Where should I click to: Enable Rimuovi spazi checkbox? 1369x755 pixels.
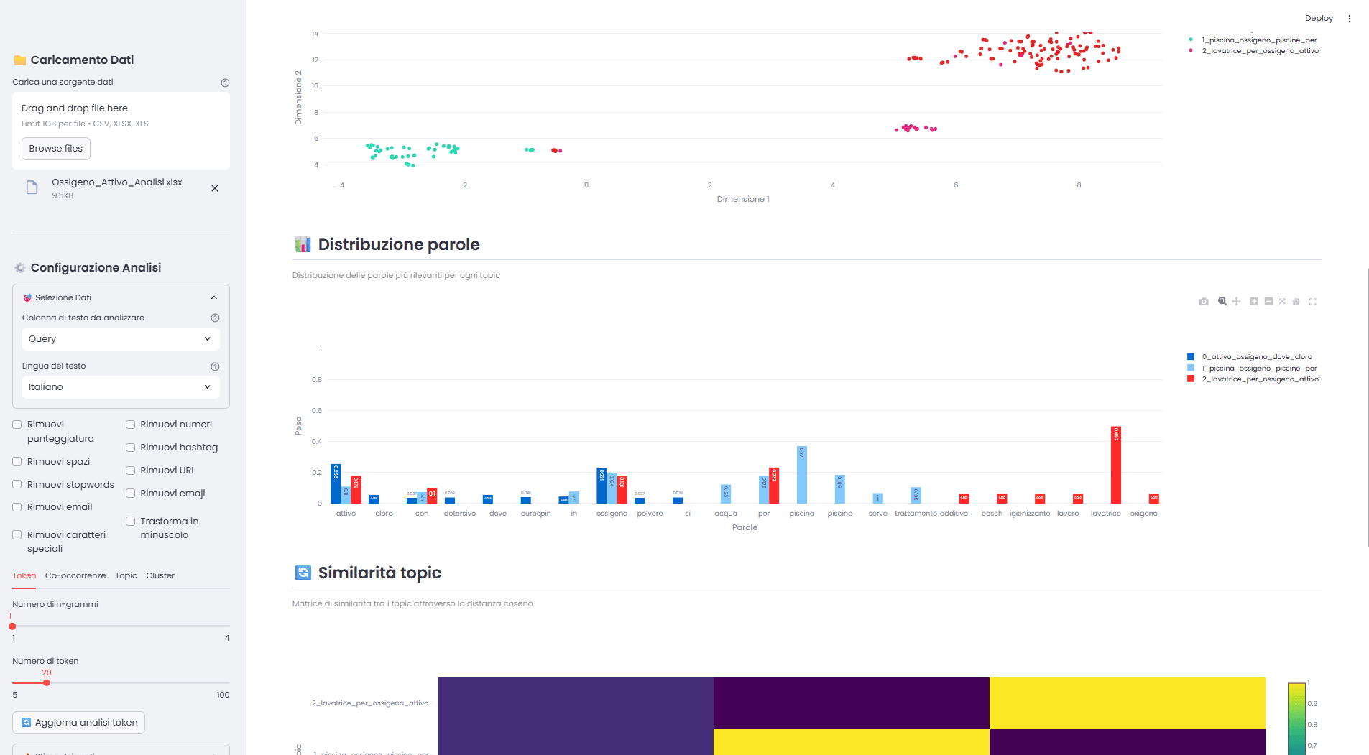[x=17, y=462]
